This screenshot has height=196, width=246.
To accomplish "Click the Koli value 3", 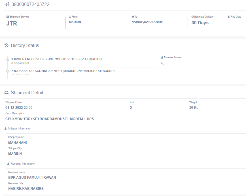I will pyautogui.click(x=131, y=108).
